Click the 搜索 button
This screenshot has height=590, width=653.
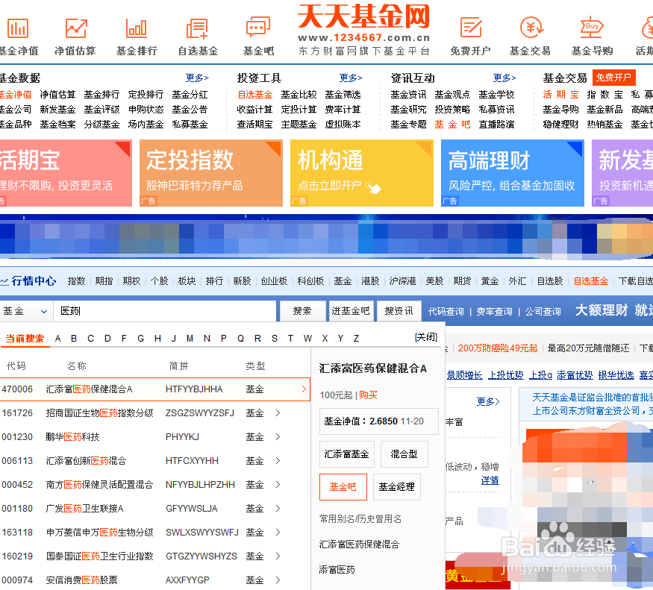(302, 311)
